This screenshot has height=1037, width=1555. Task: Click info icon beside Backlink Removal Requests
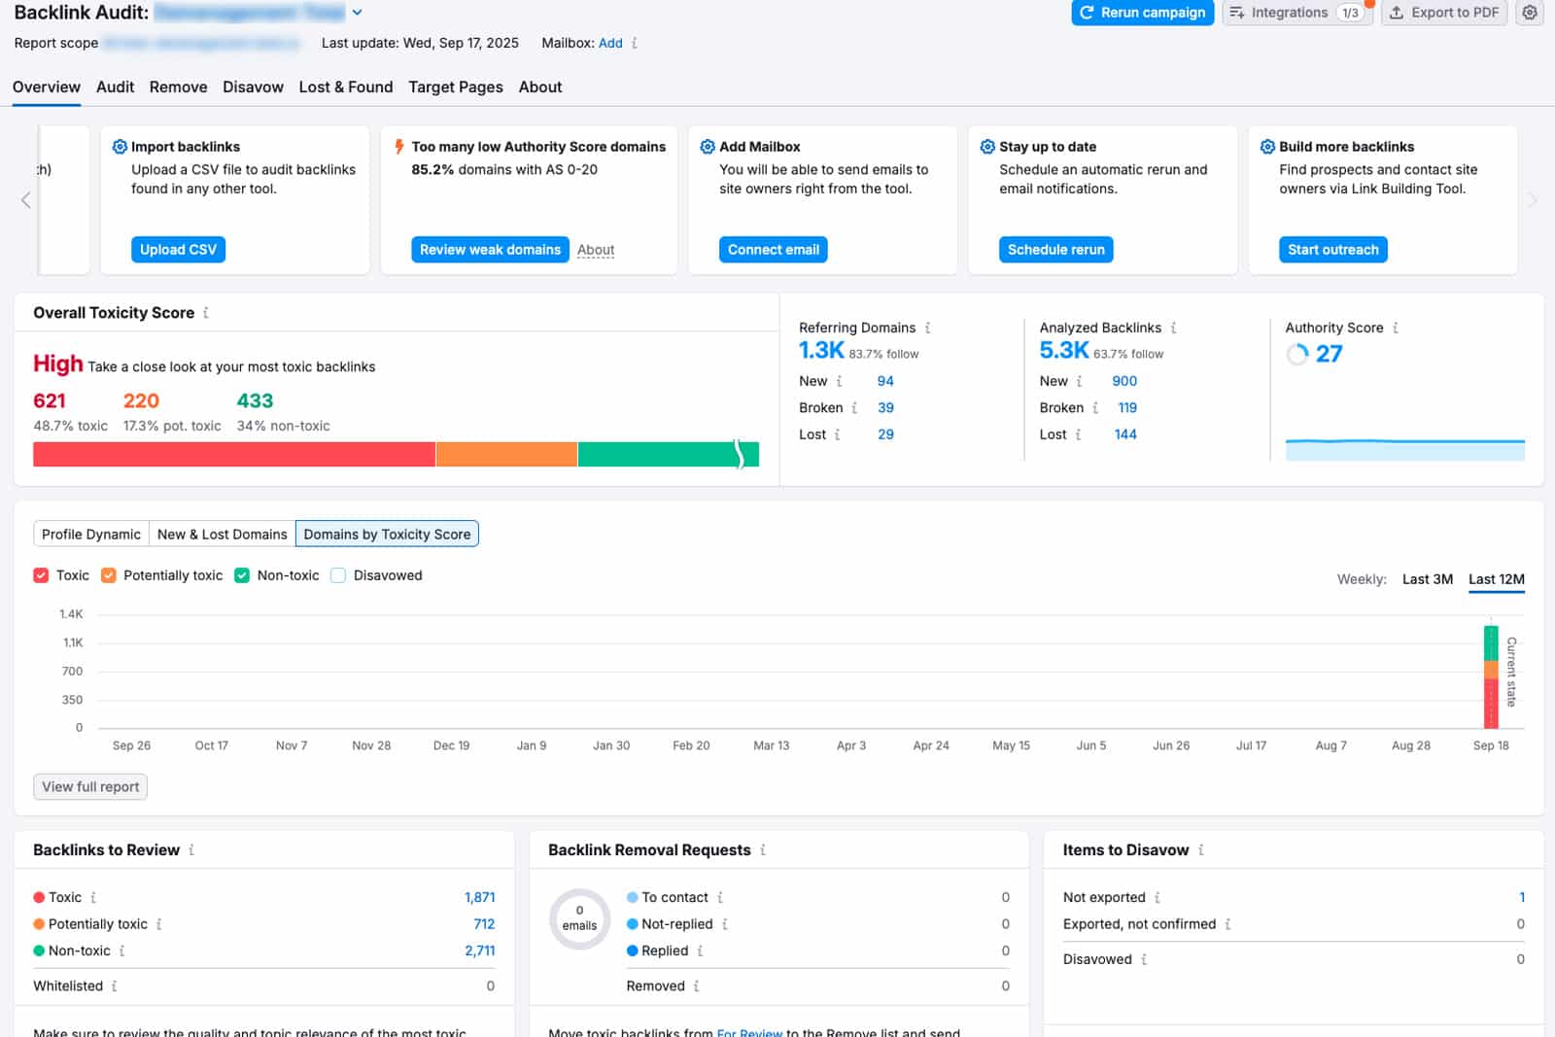763,850
